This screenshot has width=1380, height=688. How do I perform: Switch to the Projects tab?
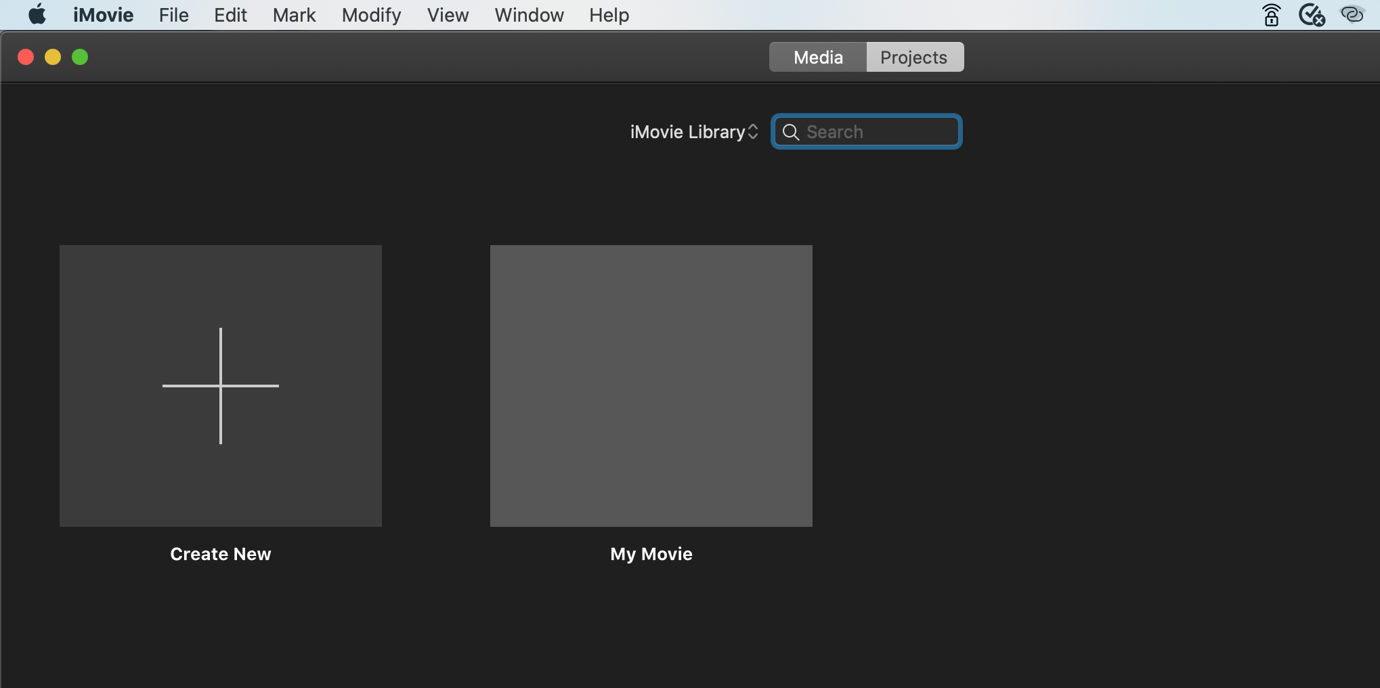914,57
